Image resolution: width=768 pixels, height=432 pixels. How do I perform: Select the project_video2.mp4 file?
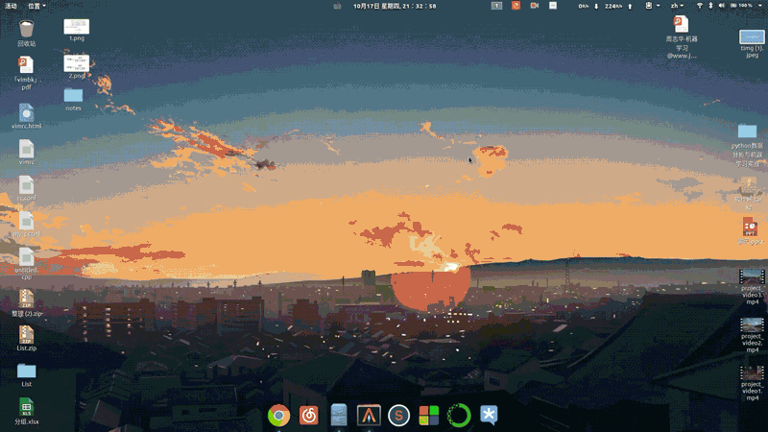pyautogui.click(x=752, y=324)
